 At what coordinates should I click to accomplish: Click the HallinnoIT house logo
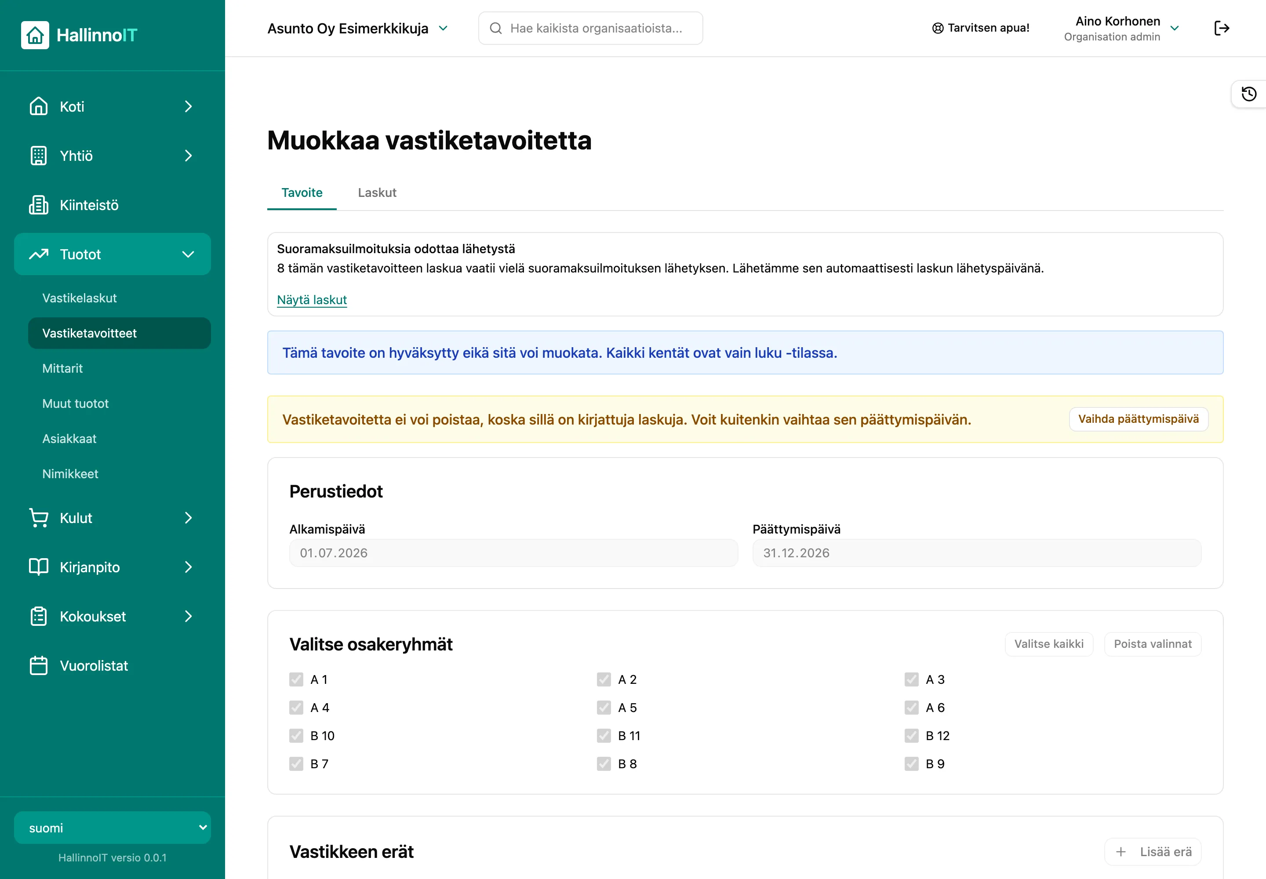pos(35,35)
